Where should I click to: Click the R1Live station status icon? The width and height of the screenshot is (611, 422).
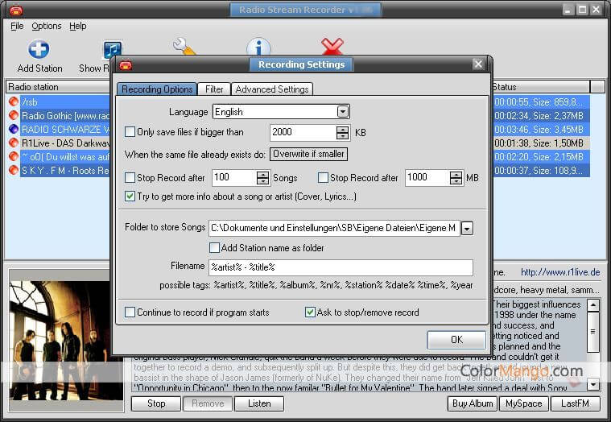(14, 143)
